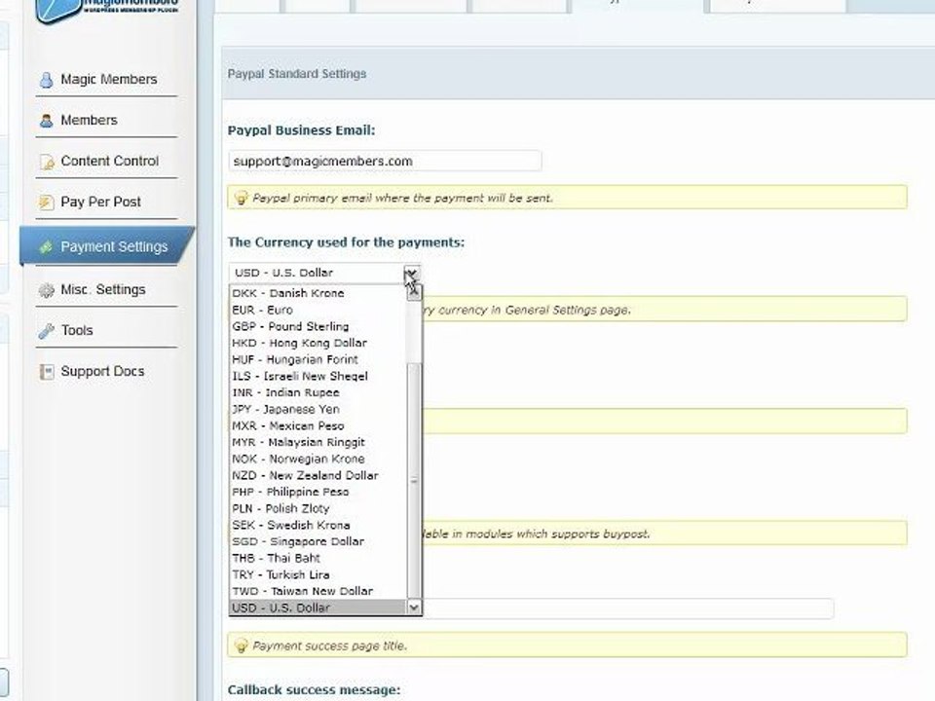Choose SEK - Swedish Krona
Viewport: 935px width, 701px height.
(318, 525)
